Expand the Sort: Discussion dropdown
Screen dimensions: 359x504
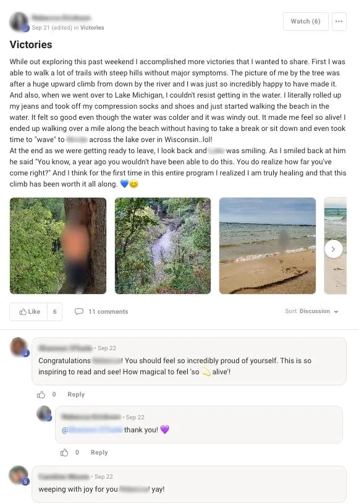pyautogui.click(x=311, y=311)
